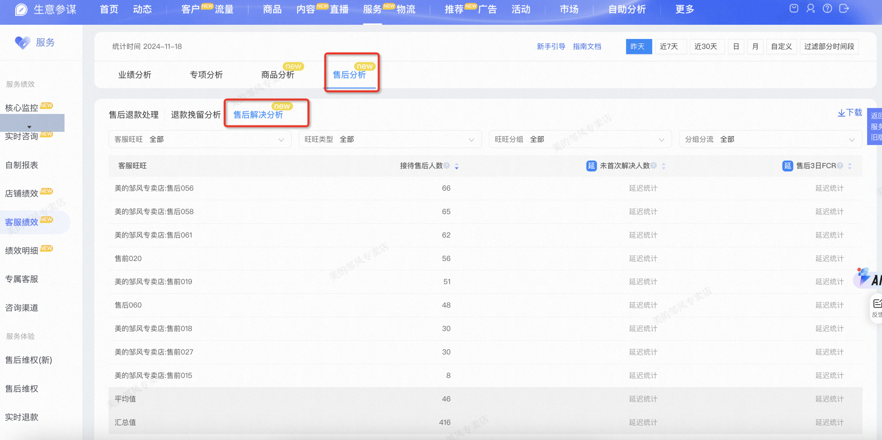Viewport: 882px width, 440px height.
Task: Click the help icon beside 未首次解决人数
Action: (653, 166)
